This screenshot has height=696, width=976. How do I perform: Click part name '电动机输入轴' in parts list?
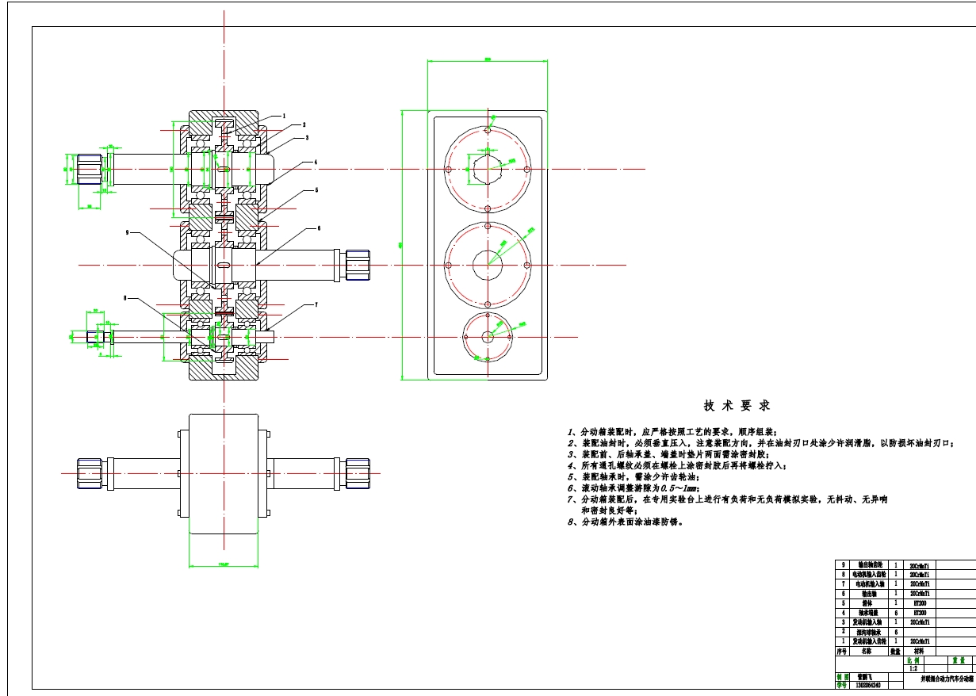[x=870, y=583]
